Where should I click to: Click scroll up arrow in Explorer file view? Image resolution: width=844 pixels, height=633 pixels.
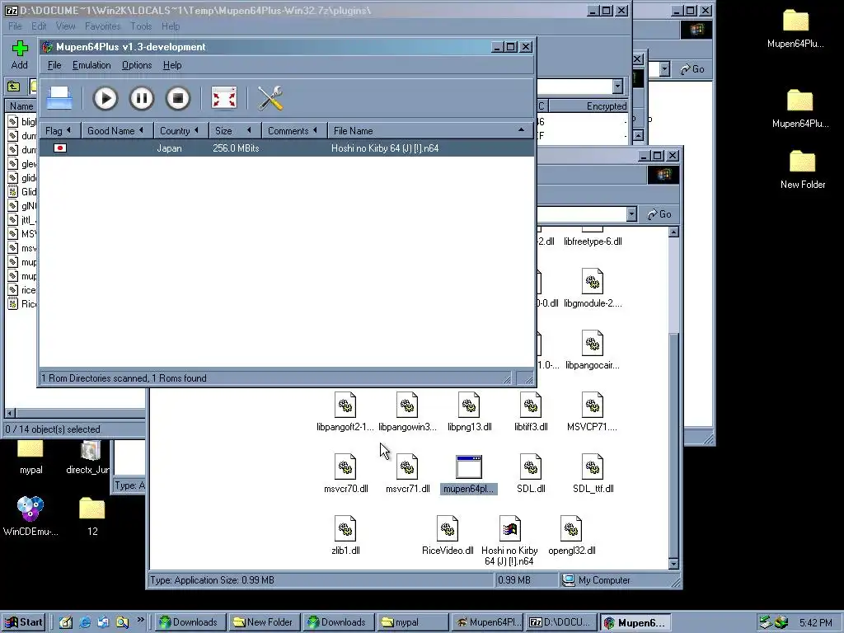[673, 232]
